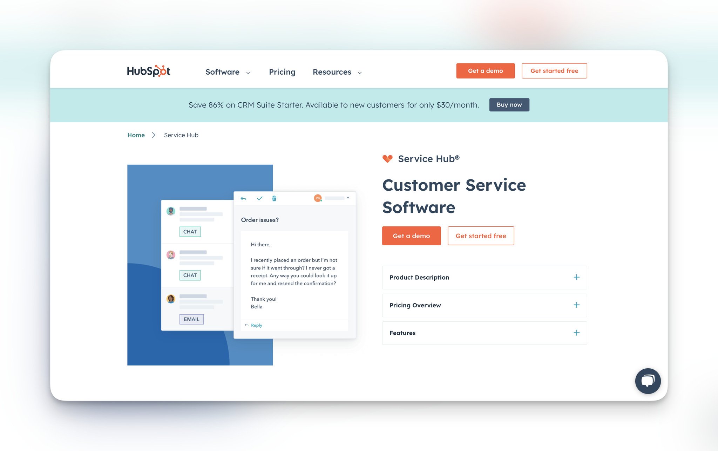Expand the Pricing Overview section

click(x=576, y=305)
